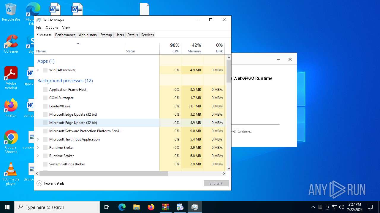
Task: Select the System Settings Broker row
Action: [x=130, y=164]
